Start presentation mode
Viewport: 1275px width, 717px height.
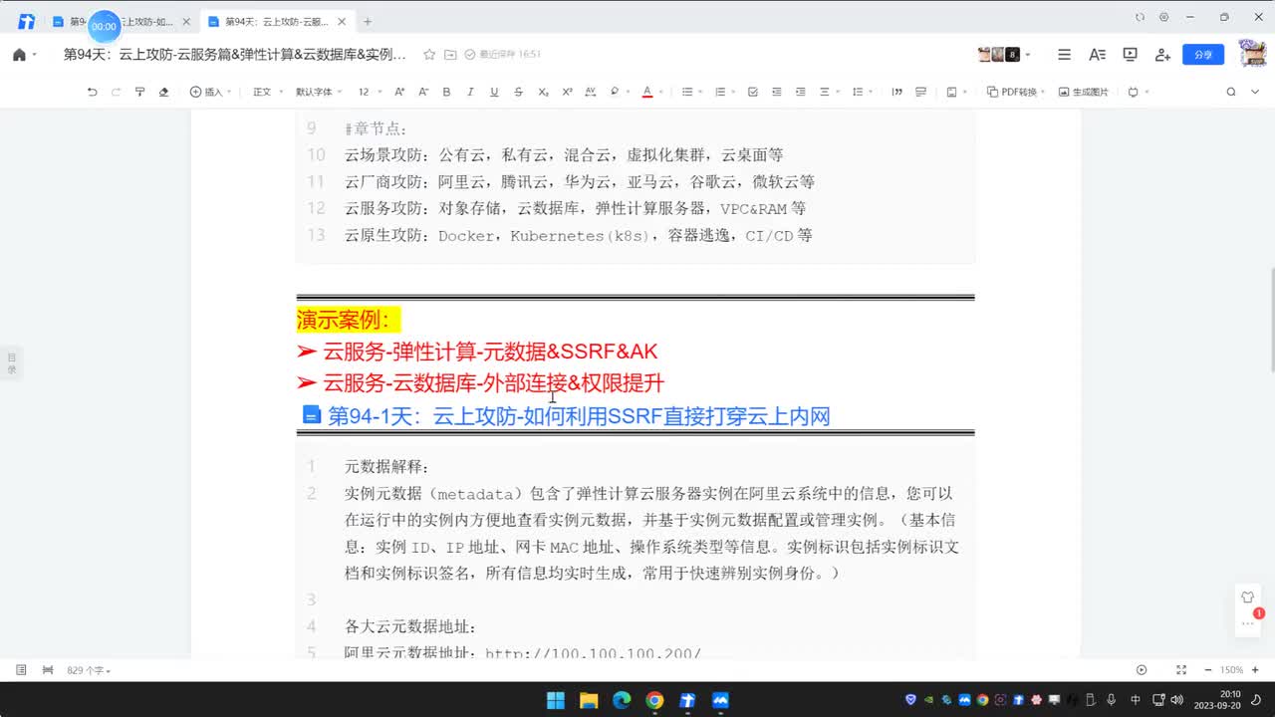1130,55
